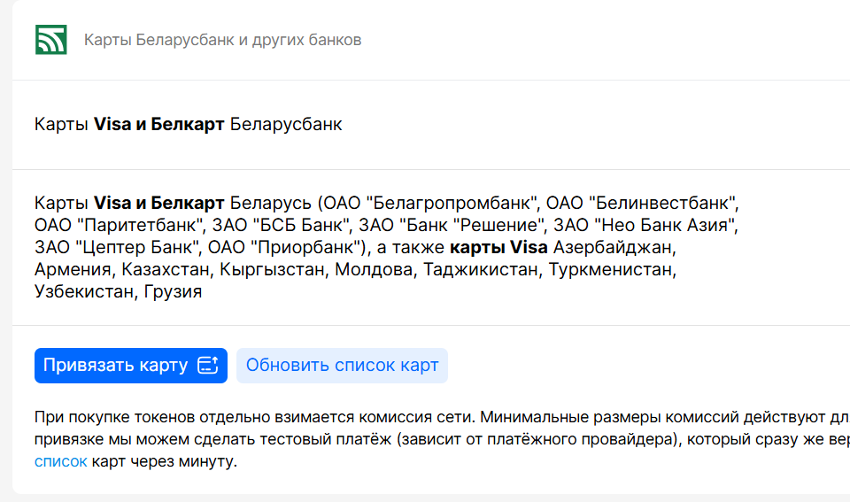Screen dimensions: 850x502
Task: Click the word Туркменистан
Action: [611, 269]
